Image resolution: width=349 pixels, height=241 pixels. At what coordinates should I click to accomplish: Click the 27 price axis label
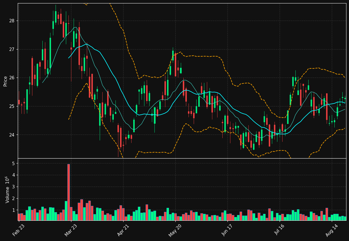point(12,50)
